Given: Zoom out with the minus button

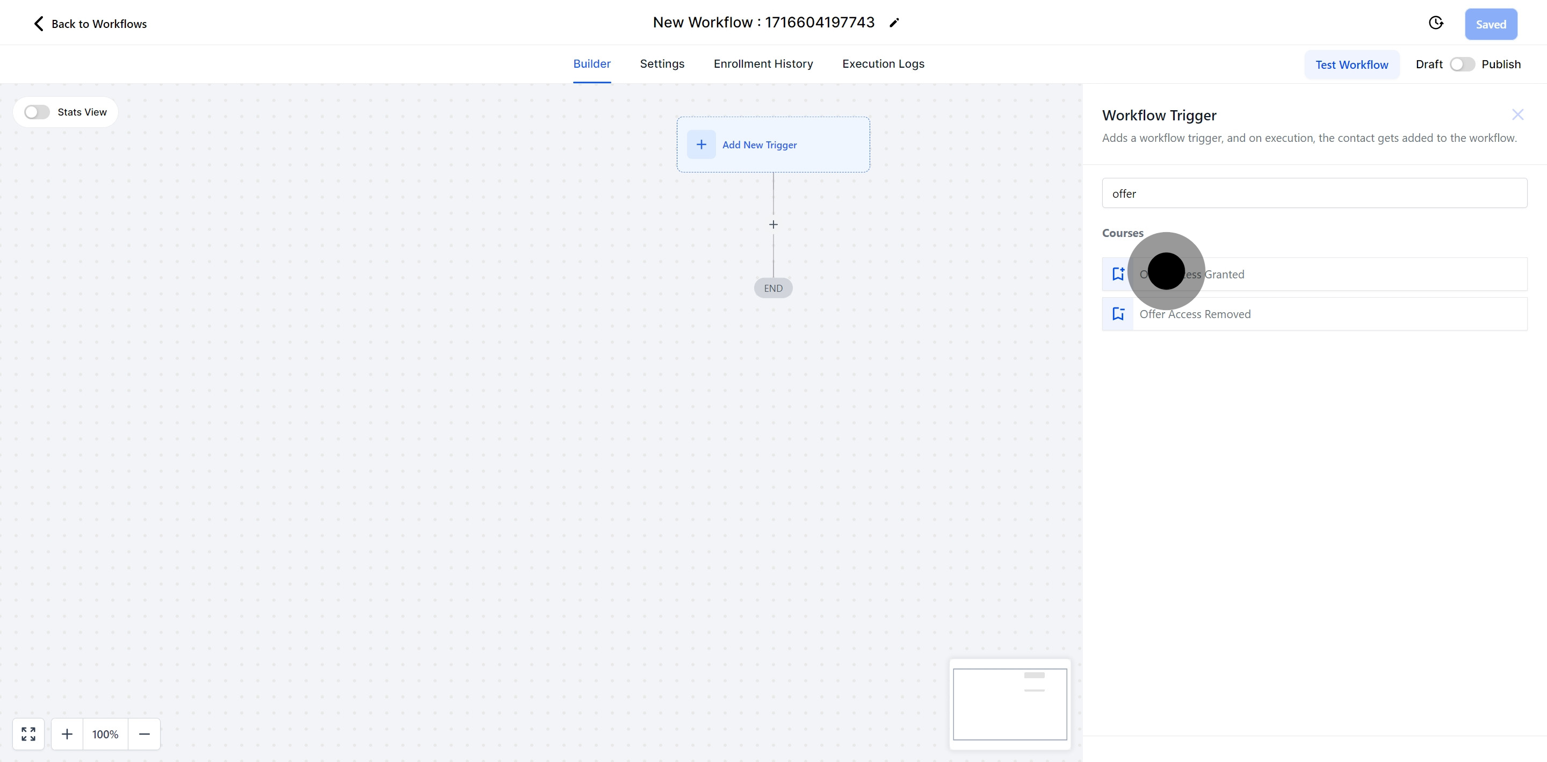Looking at the screenshot, I should click(144, 734).
